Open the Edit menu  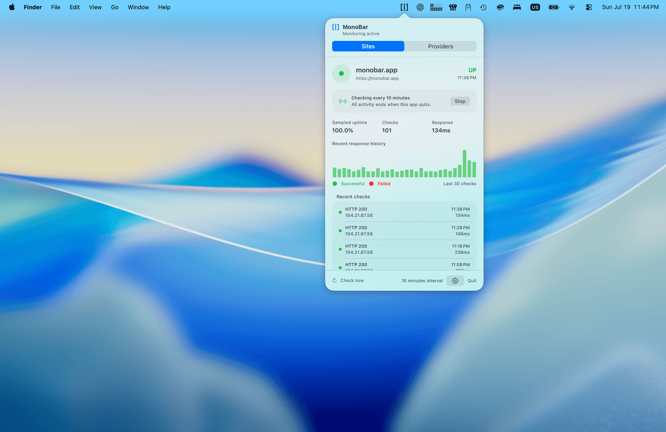coord(75,7)
